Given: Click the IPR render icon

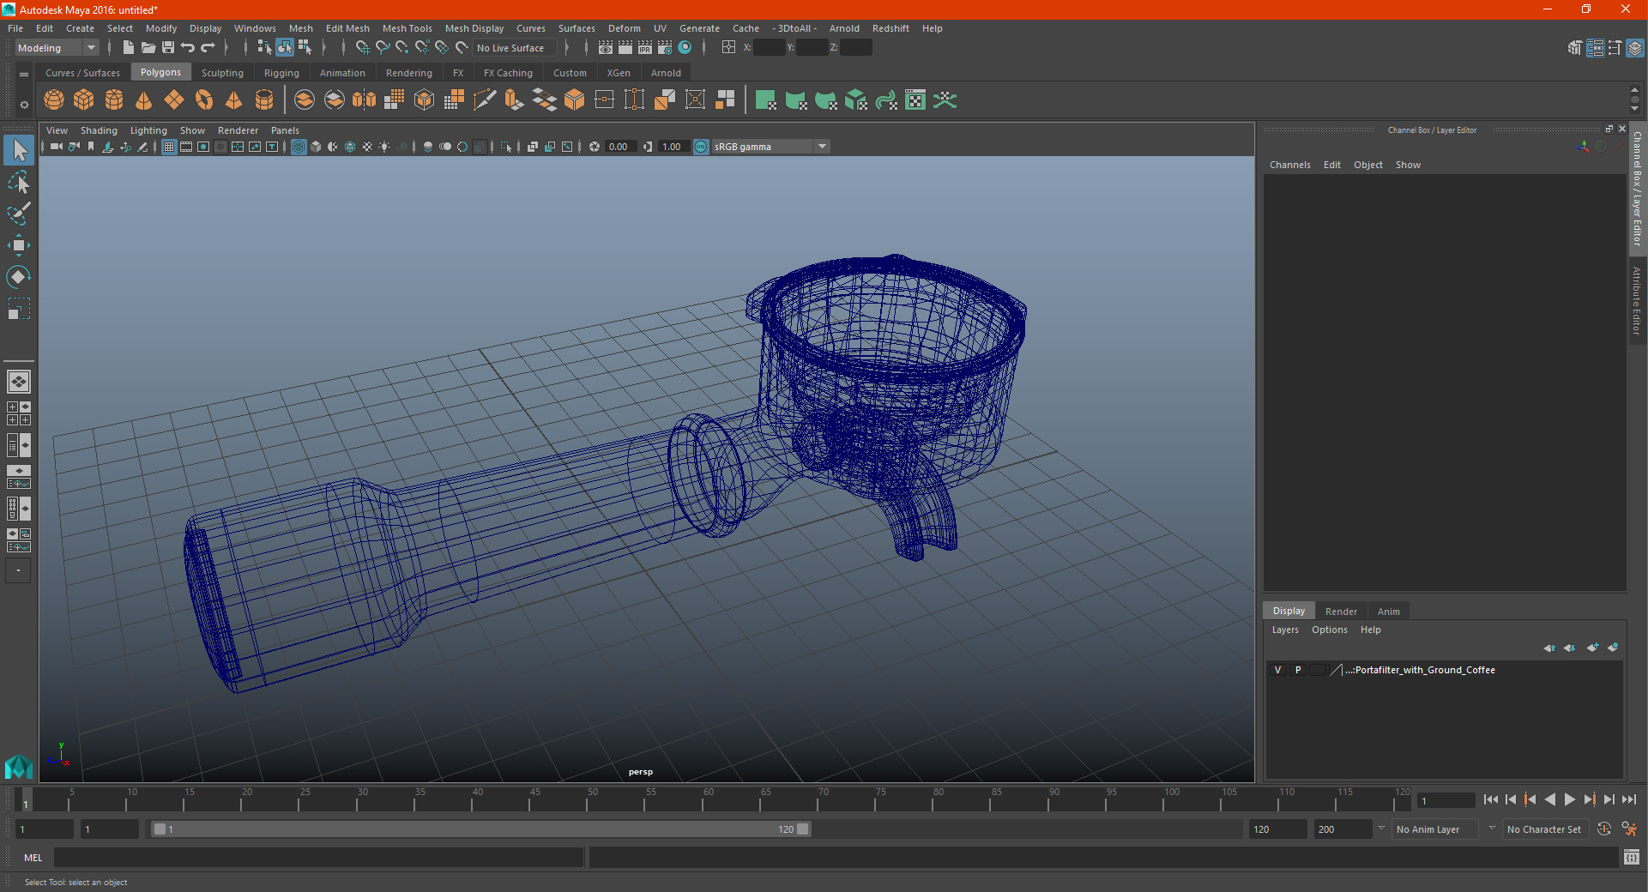Looking at the screenshot, I should [x=645, y=48].
